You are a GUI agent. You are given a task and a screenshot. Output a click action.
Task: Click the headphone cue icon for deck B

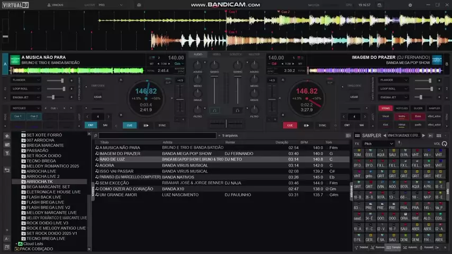click(x=238, y=111)
